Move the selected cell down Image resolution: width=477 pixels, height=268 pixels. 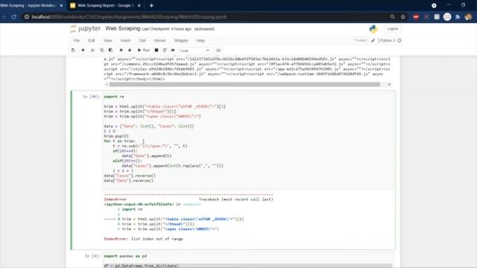click(130, 50)
